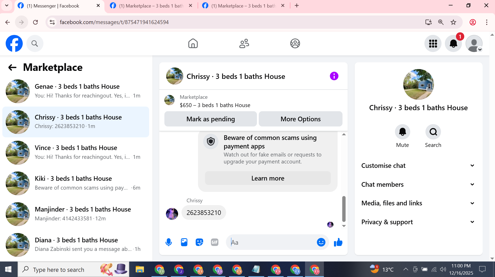This screenshot has width=495, height=277.
Task: Open the notifications bell
Action: click(x=453, y=43)
